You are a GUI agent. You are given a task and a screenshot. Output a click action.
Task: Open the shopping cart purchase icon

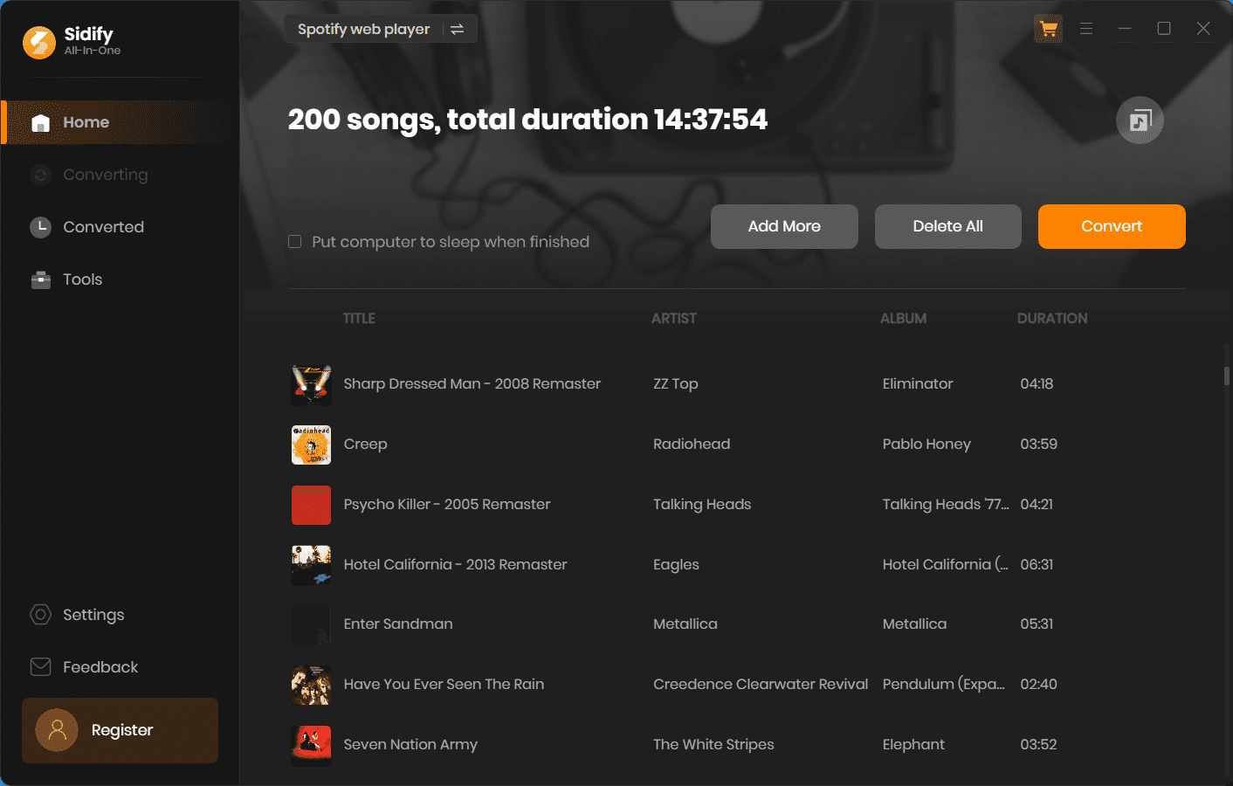pyautogui.click(x=1048, y=29)
